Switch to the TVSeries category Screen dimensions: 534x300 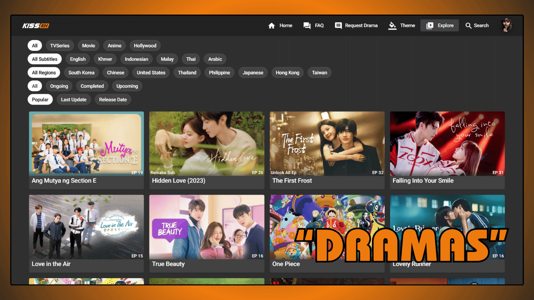(x=60, y=45)
